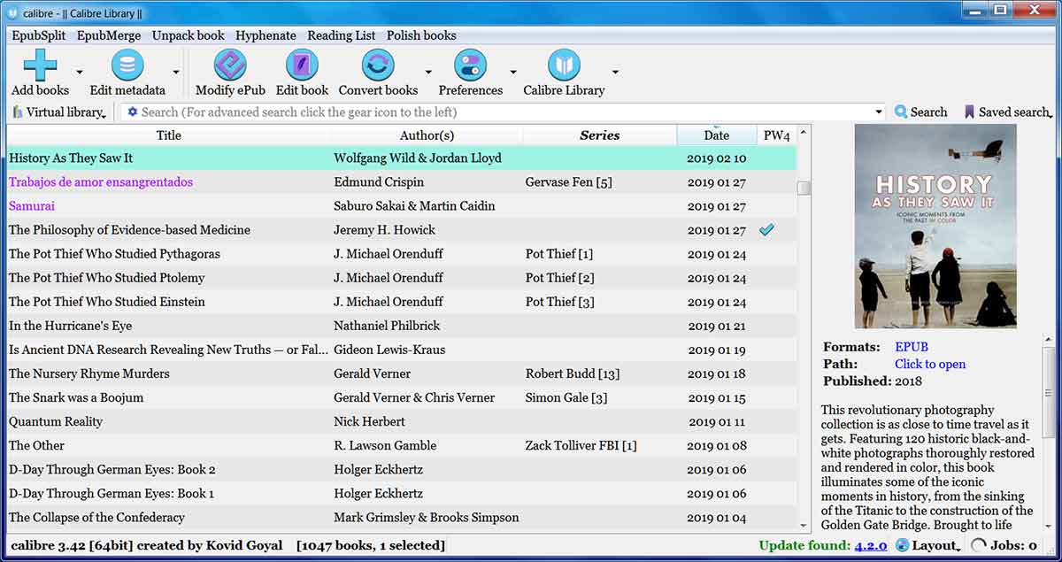This screenshot has height=562, width=1062.
Task: Toggle PW4 checkmark for Philosophy of Evidence-based Medicine
Action: [766, 230]
